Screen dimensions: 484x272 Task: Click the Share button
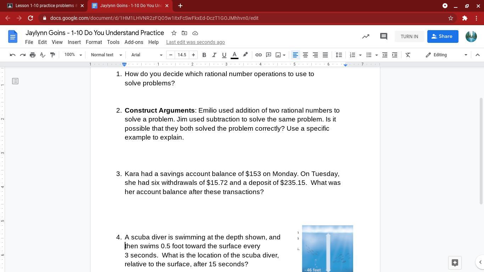pyautogui.click(x=443, y=36)
